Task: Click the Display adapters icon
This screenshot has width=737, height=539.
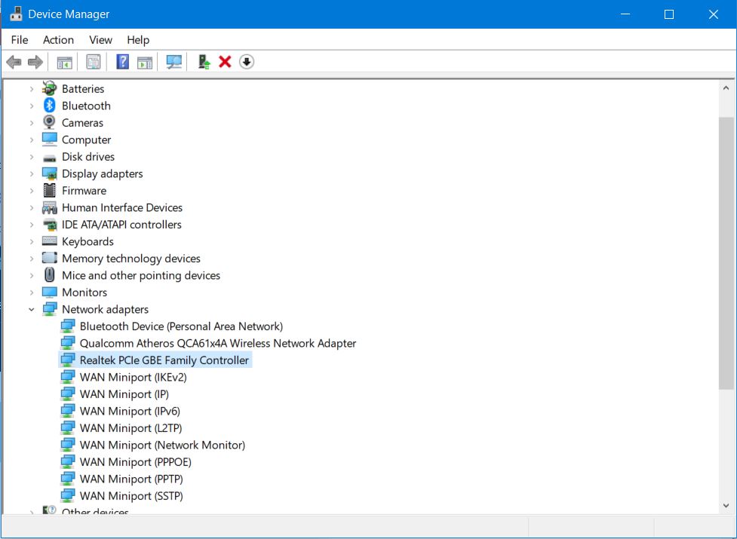Action: tap(49, 173)
